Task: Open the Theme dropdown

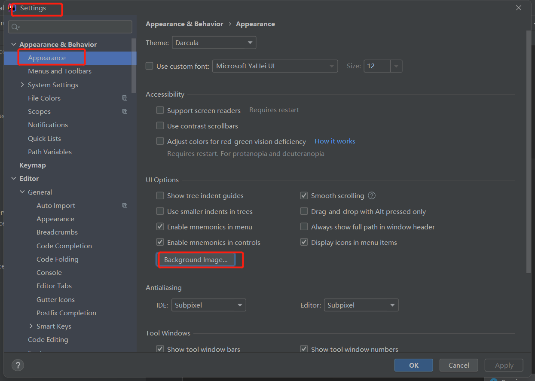Action: click(x=214, y=43)
